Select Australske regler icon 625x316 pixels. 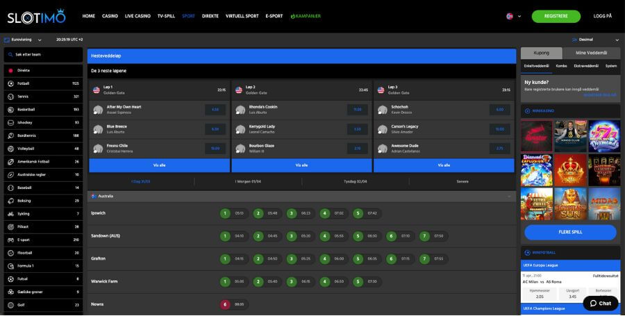(10, 175)
